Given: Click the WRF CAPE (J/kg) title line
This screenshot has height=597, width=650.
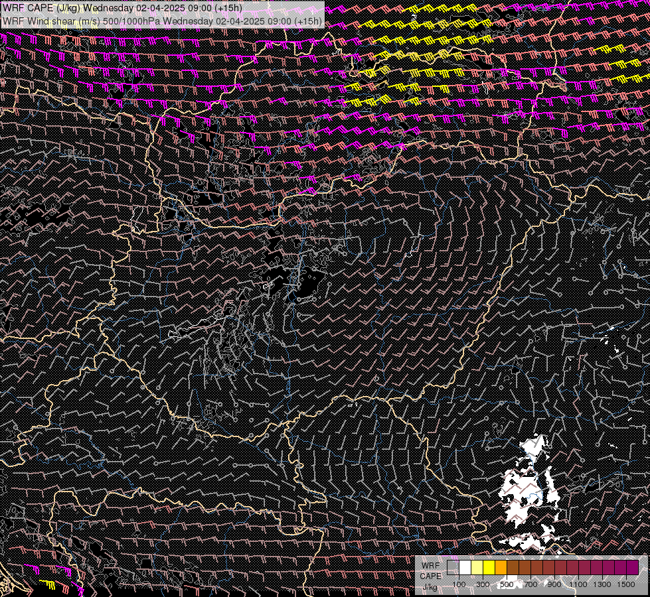Looking at the screenshot, I should click(x=122, y=8).
